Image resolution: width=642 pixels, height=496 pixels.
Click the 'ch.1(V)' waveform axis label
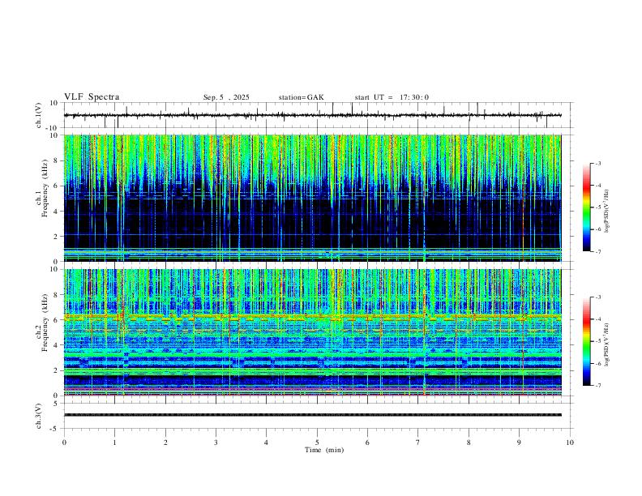[x=39, y=115]
